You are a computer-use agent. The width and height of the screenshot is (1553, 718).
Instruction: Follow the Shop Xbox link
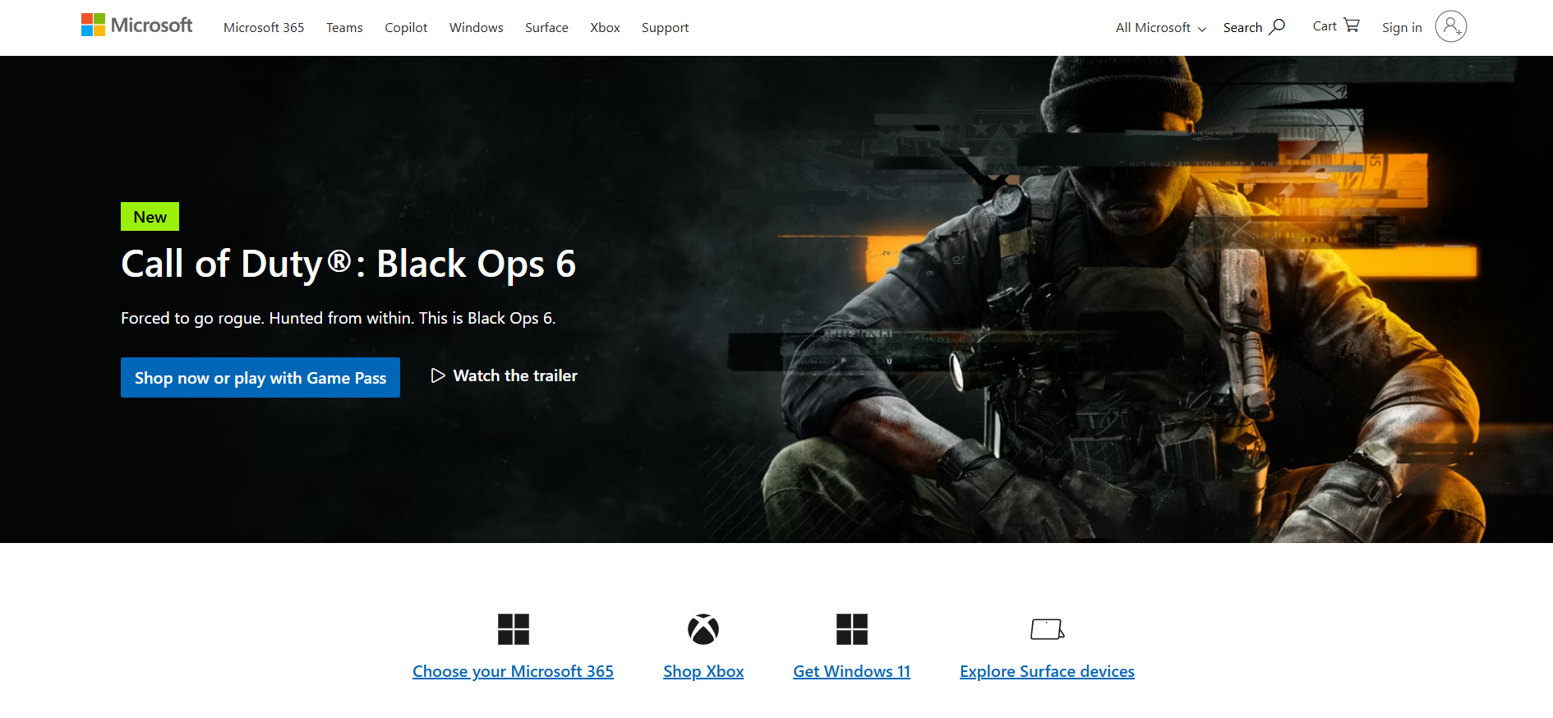[703, 671]
